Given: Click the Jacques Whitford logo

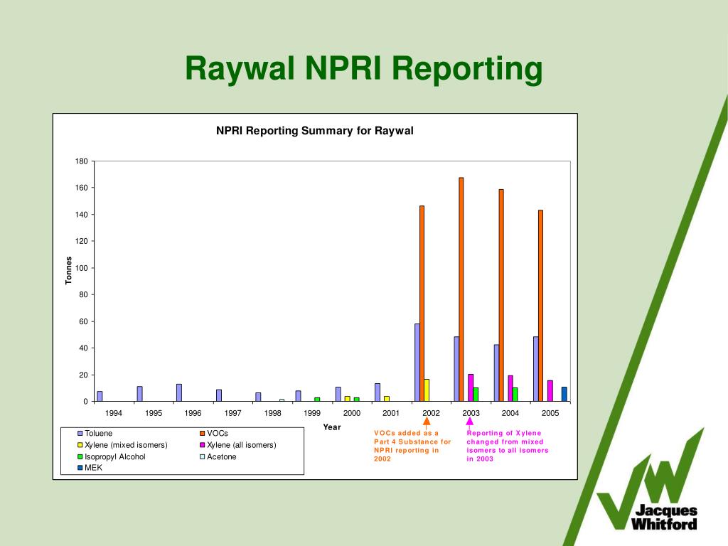Looking at the screenshot, I should (x=651, y=481).
